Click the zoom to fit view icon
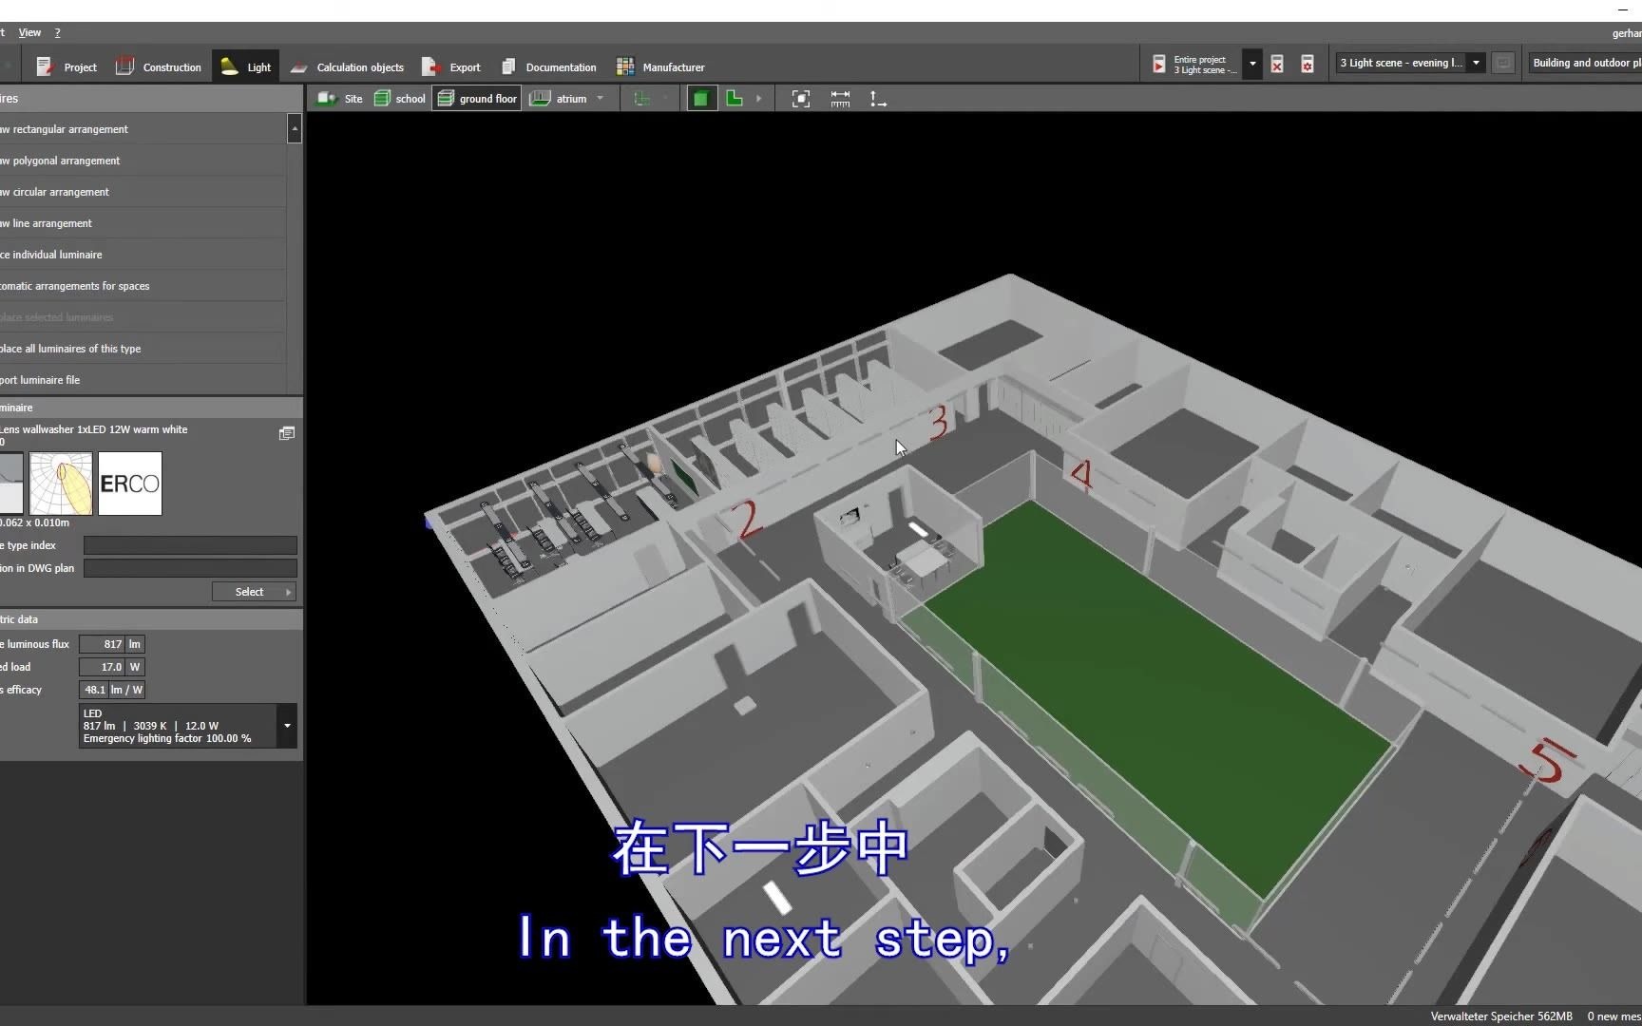Screen dimensions: 1642x1026 pyautogui.click(x=801, y=99)
